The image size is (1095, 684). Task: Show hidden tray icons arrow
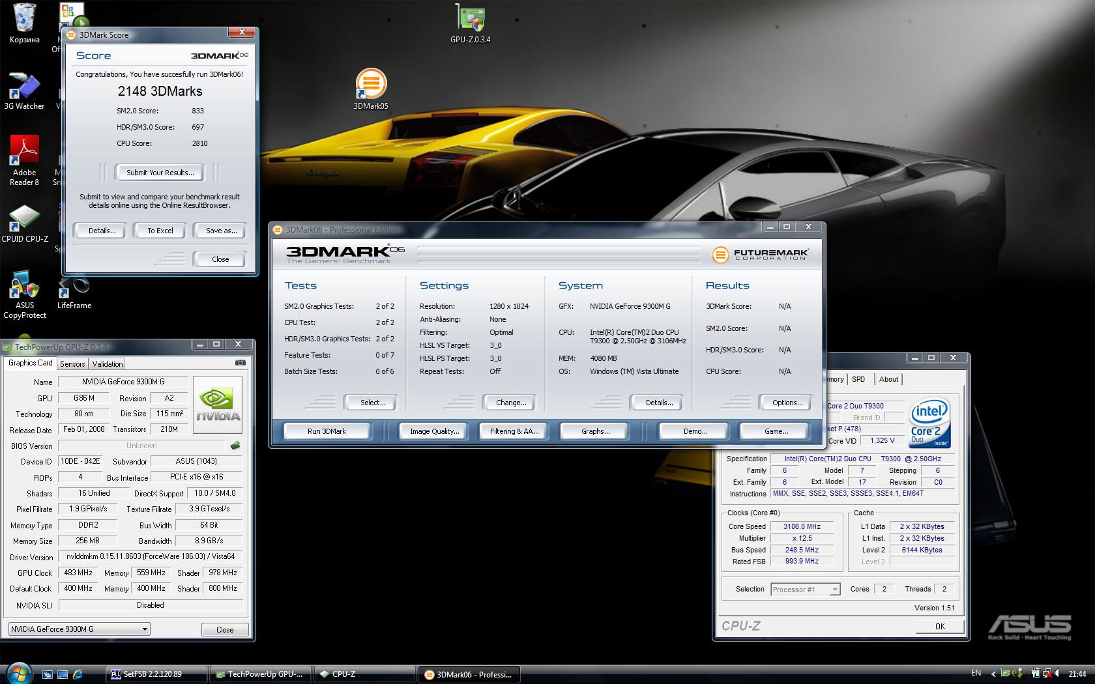[x=993, y=674]
